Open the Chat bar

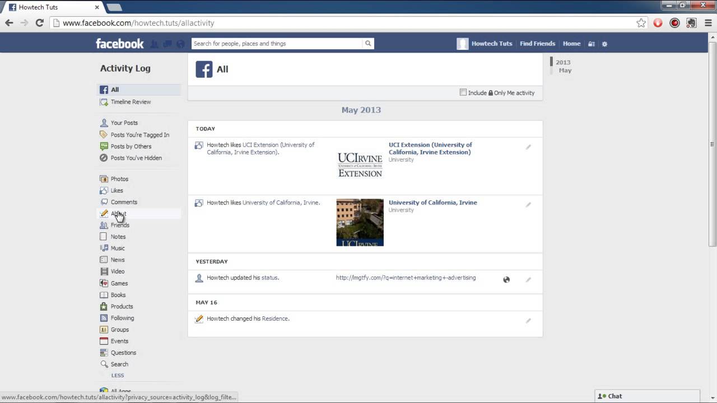click(x=648, y=396)
